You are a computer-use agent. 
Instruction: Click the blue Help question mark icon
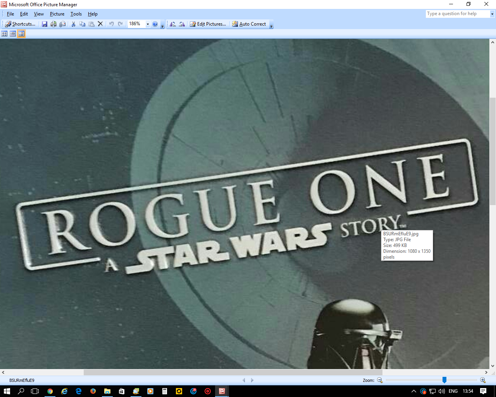[x=155, y=24]
